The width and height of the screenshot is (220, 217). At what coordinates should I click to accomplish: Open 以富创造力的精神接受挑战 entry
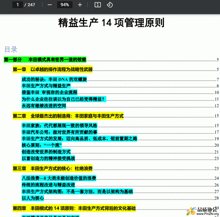tap(48, 158)
